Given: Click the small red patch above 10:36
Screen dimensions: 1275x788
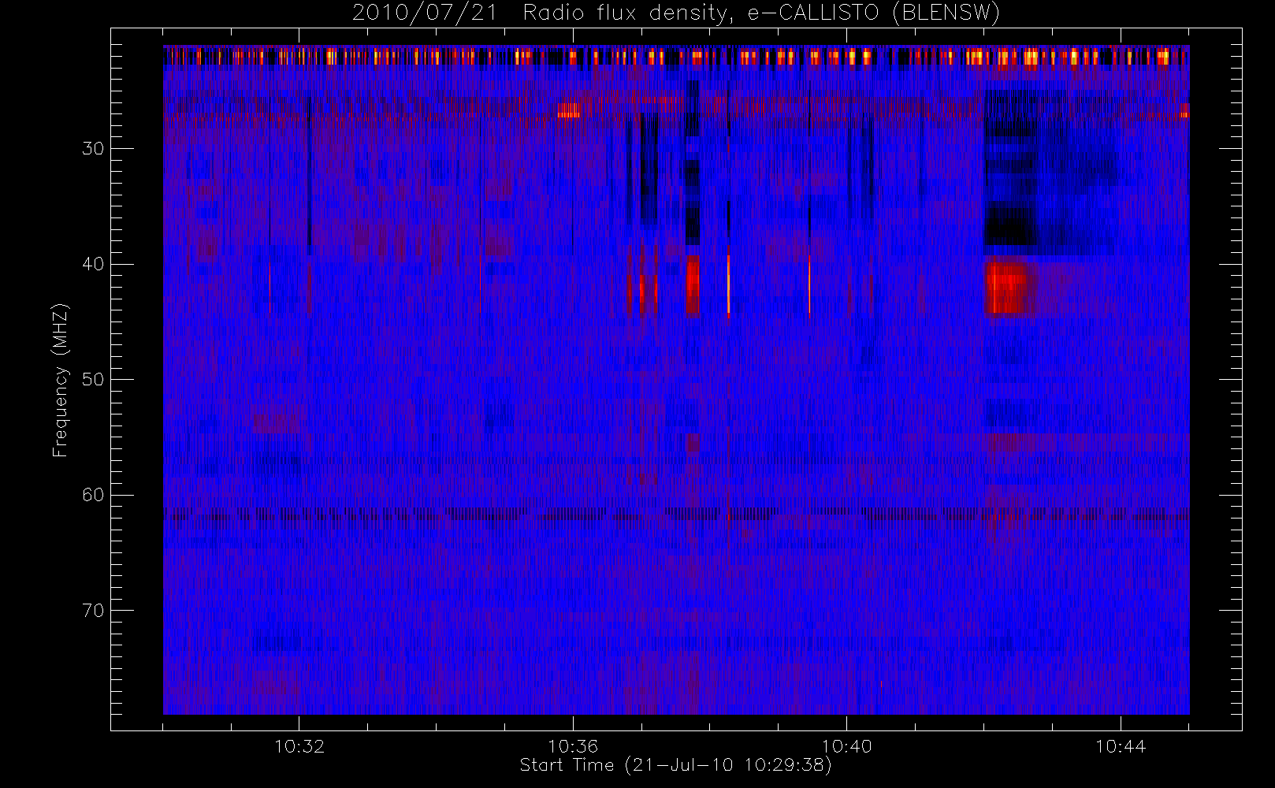Looking at the screenshot, I should pyautogui.click(x=568, y=110).
